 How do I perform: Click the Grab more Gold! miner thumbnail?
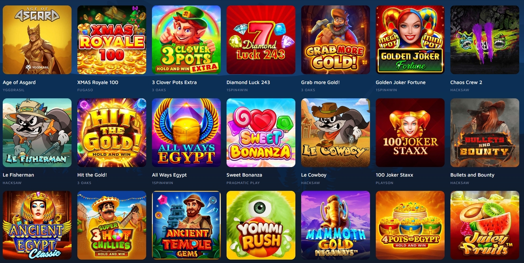pos(336,40)
